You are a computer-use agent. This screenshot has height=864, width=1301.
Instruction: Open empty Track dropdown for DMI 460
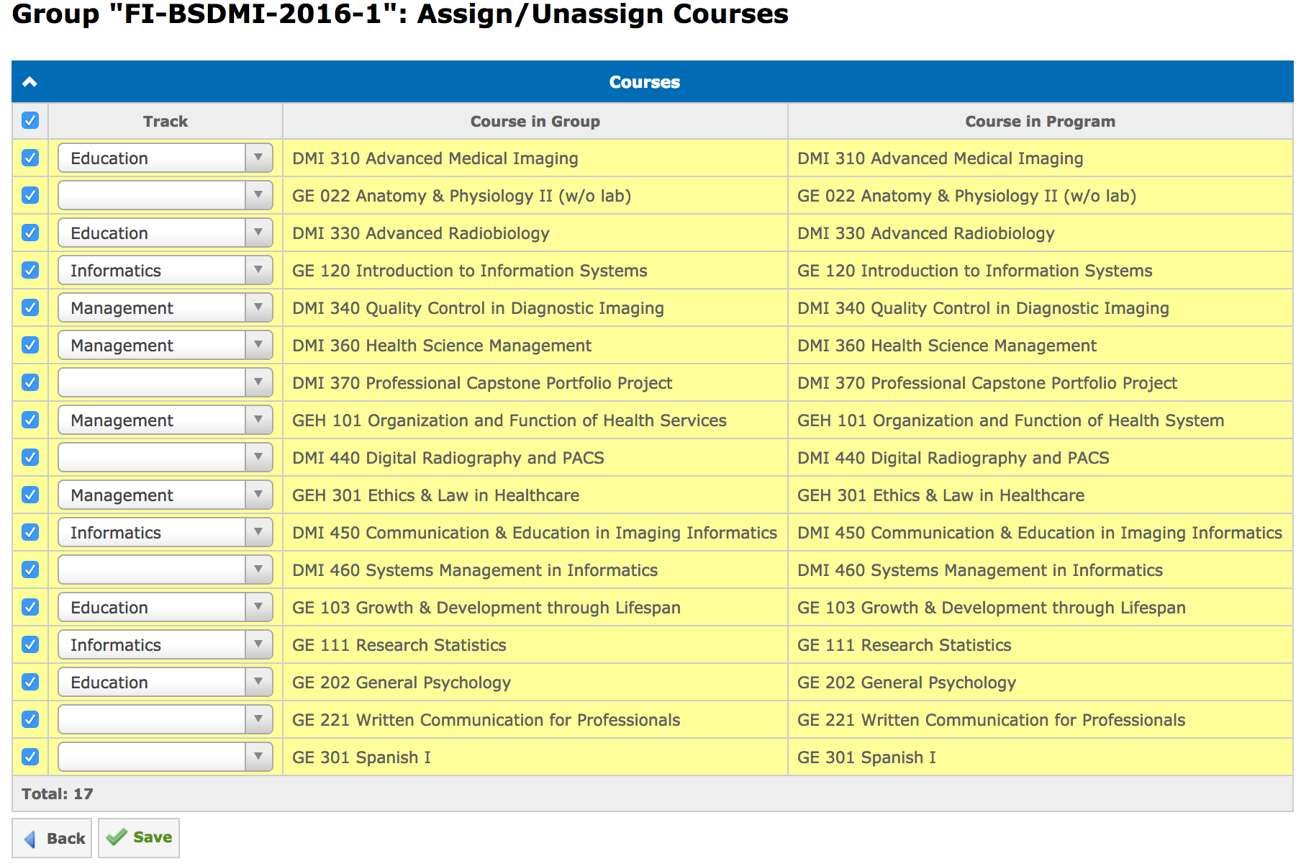tap(166, 570)
